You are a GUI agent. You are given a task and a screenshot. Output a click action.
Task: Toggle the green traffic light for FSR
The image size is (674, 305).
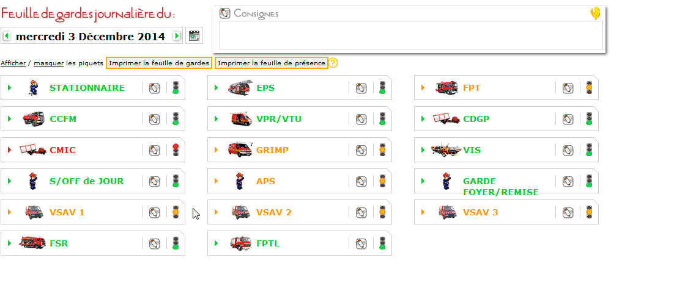pos(176,243)
